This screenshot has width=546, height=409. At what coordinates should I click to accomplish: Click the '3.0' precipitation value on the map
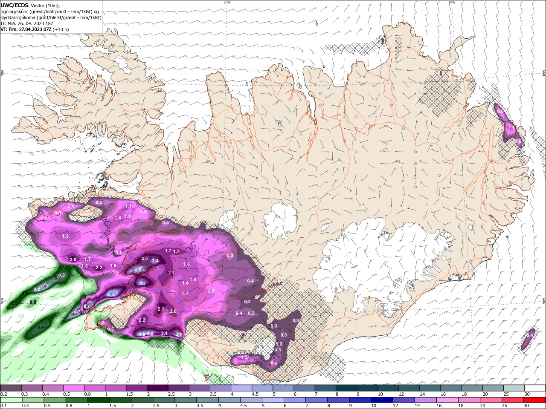tap(145, 259)
